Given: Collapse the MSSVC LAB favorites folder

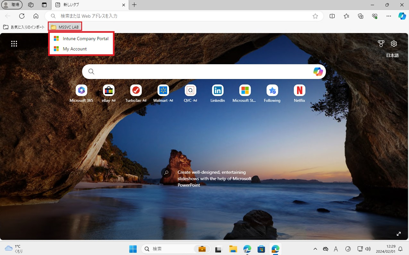Looking at the screenshot, I should coord(65,27).
